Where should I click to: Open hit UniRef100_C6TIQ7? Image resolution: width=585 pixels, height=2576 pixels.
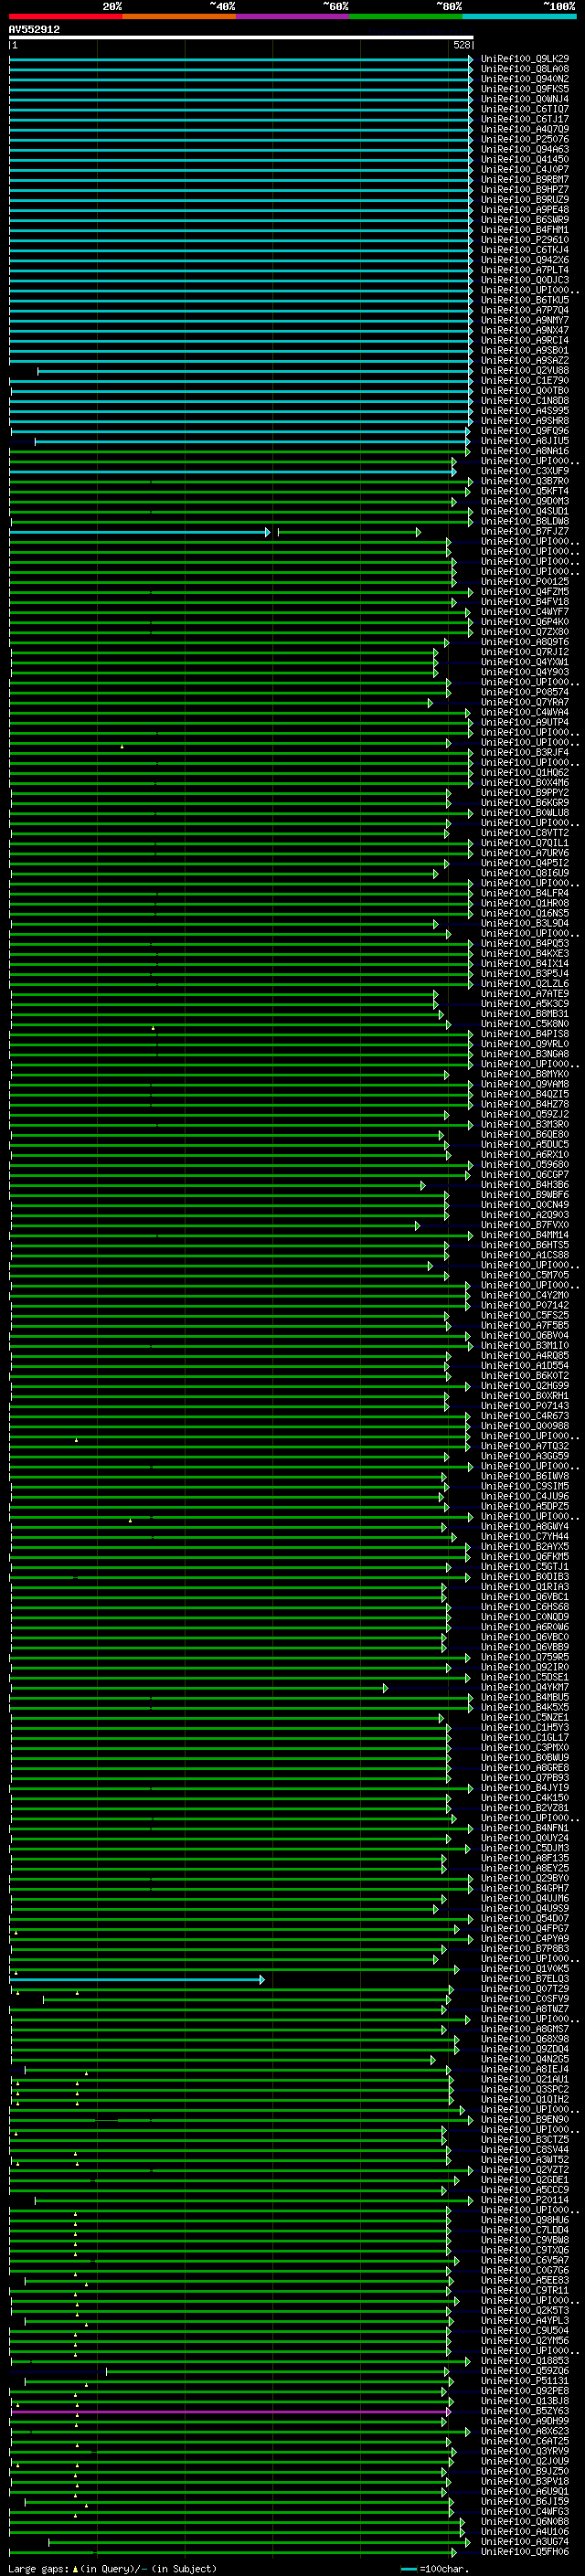click(525, 109)
